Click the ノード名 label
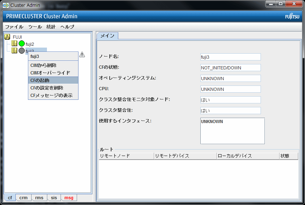Viewport: 305px width, 205px height. 109,57
